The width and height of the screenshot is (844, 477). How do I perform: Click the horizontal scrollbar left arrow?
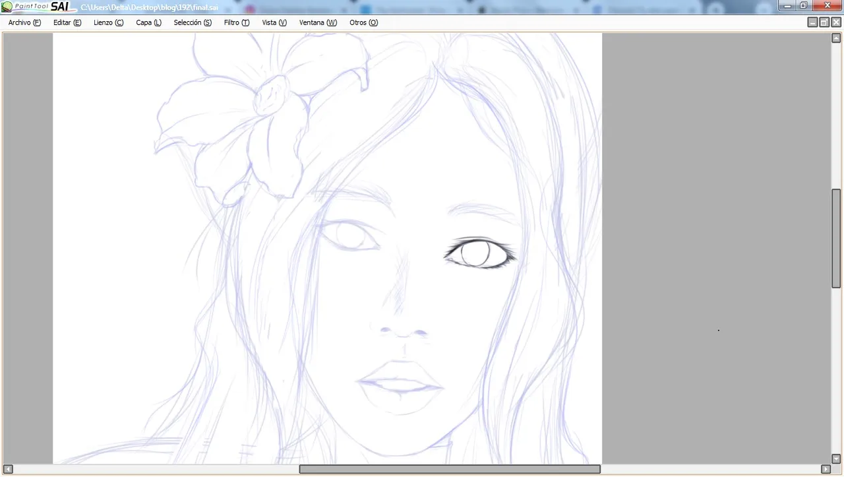[x=8, y=469]
